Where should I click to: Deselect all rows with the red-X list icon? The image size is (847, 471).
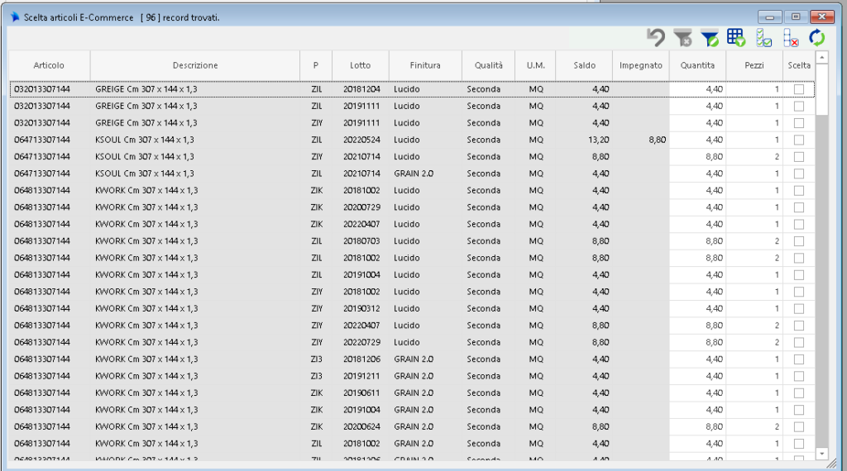click(790, 38)
